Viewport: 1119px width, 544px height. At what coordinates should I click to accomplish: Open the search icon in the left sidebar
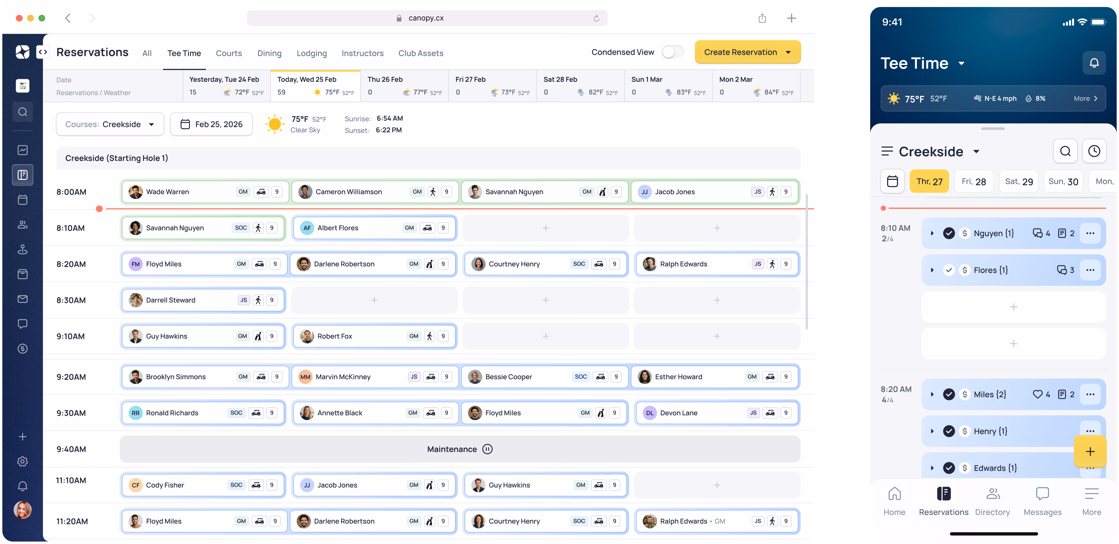click(x=22, y=112)
